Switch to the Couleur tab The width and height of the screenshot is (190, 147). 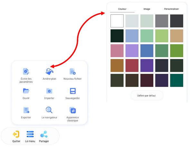click(122, 9)
